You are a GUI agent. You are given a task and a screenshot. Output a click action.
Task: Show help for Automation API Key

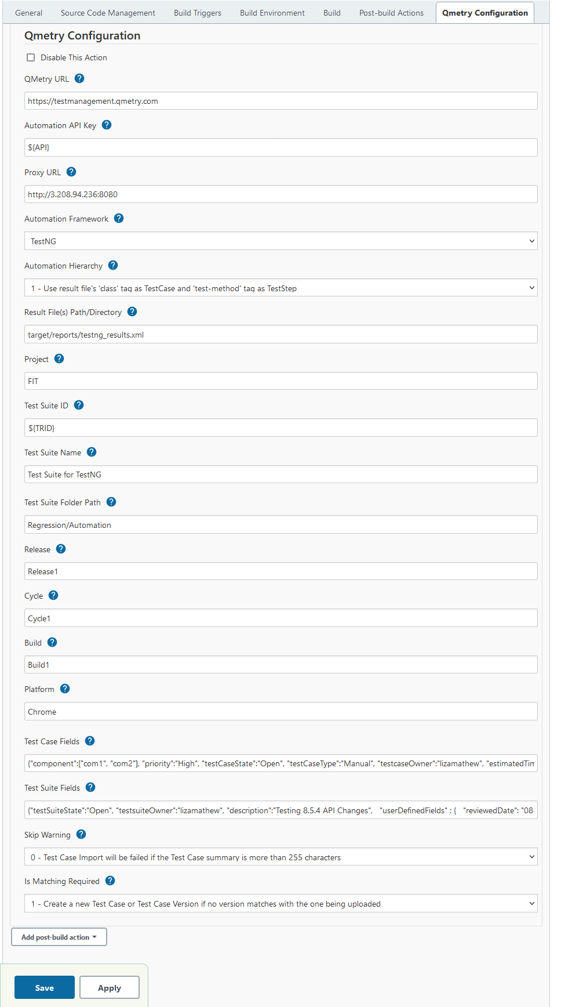point(107,125)
